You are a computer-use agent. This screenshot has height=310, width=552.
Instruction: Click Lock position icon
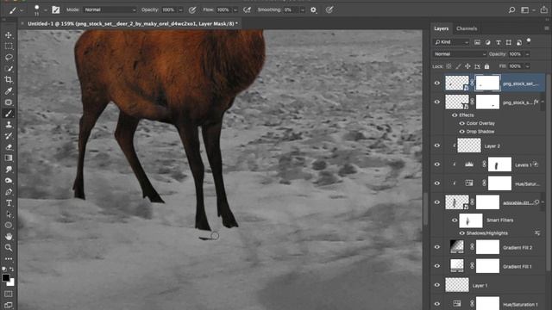[x=467, y=66]
